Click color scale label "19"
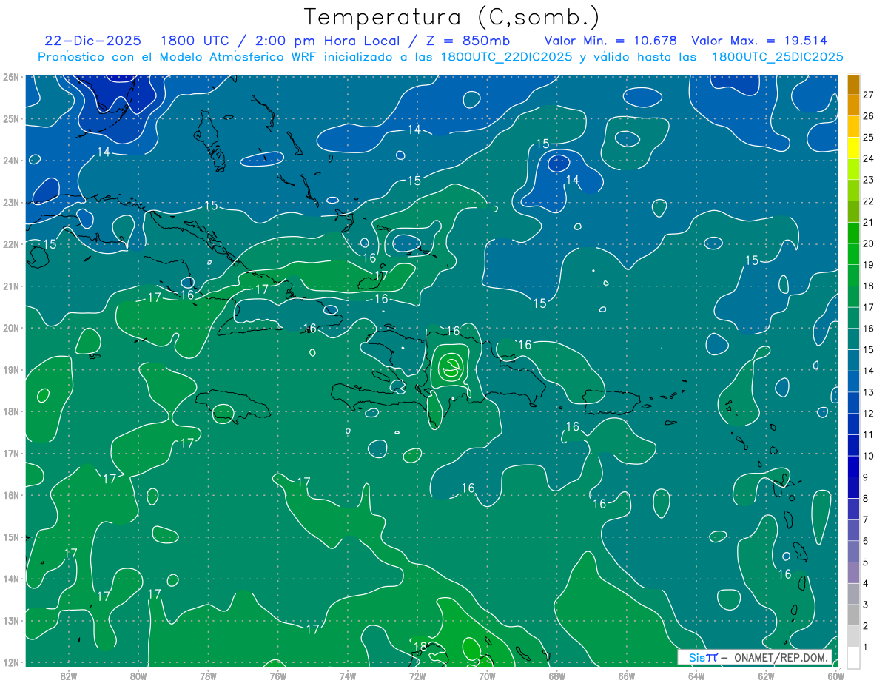Viewport: 888px width, 686px height. [869, 265]
